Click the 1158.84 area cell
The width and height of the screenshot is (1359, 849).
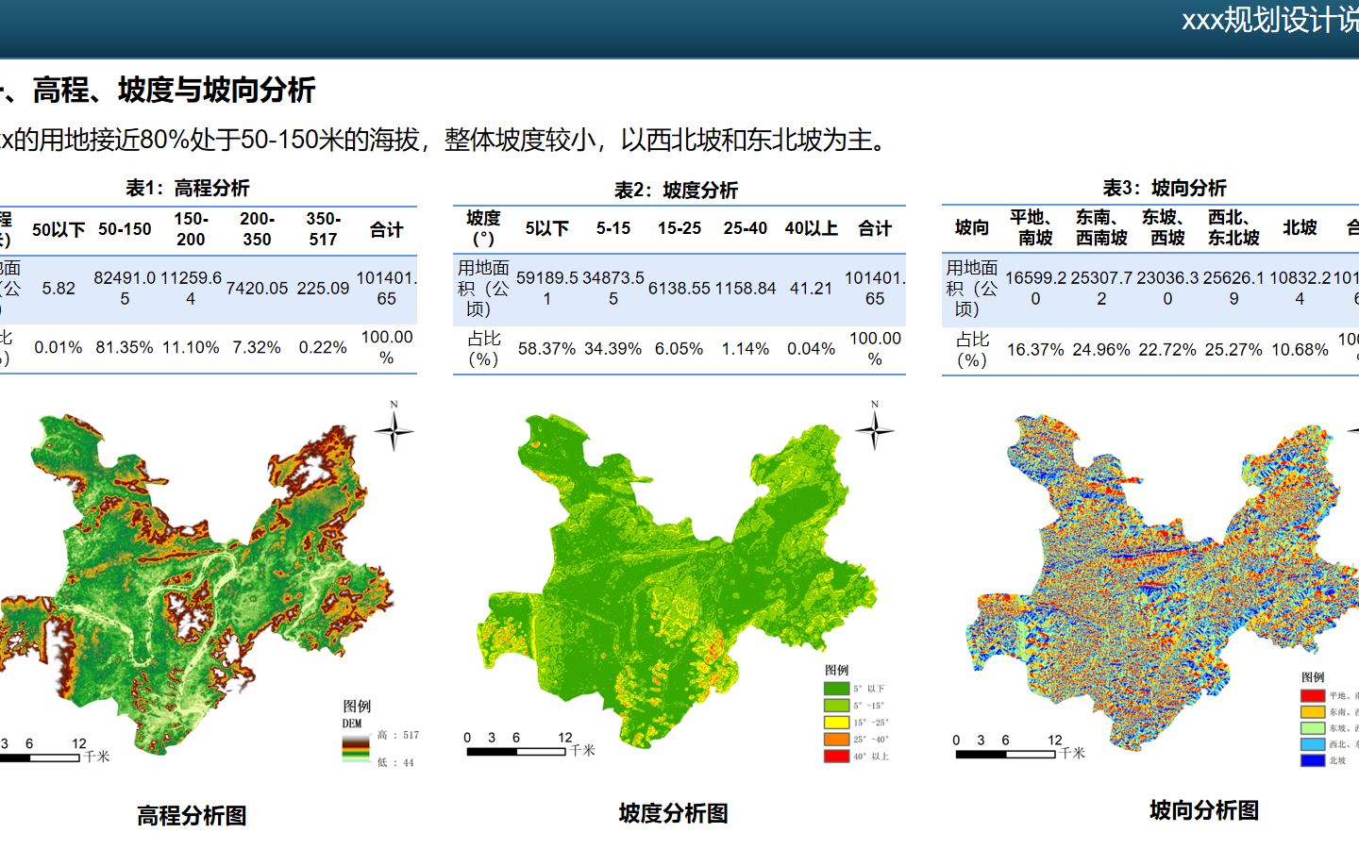(x=746, y=289)
